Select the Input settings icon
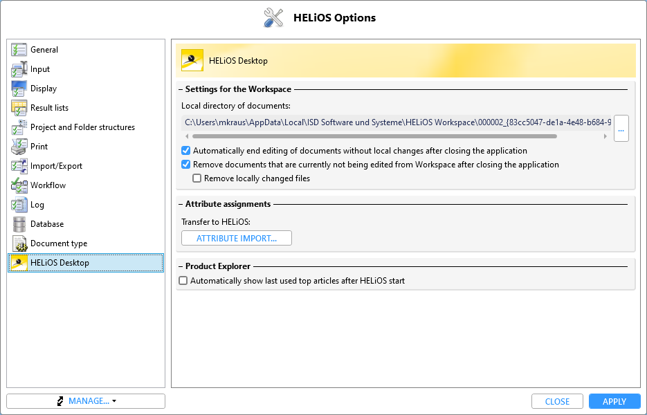Screen dimensions: 647x415 (x=19, y=69)
